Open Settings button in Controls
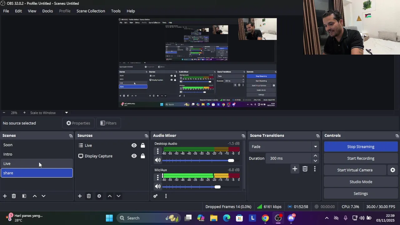This screenshot has height=225, width=400. 361,193
